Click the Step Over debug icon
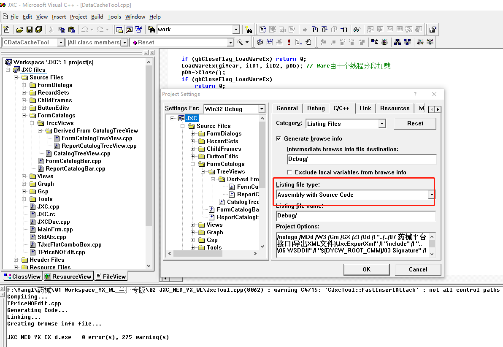 tap(325, 30)
